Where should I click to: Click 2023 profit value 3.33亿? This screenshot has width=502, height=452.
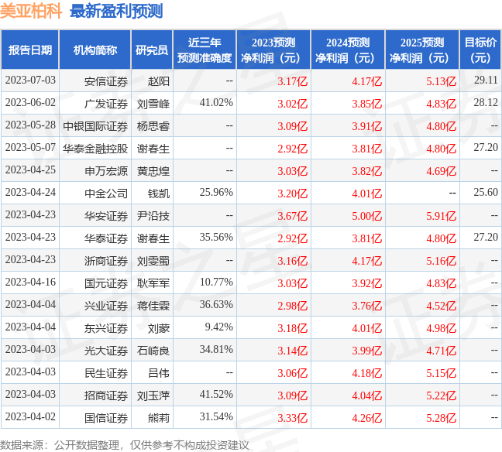coord(293,418)
